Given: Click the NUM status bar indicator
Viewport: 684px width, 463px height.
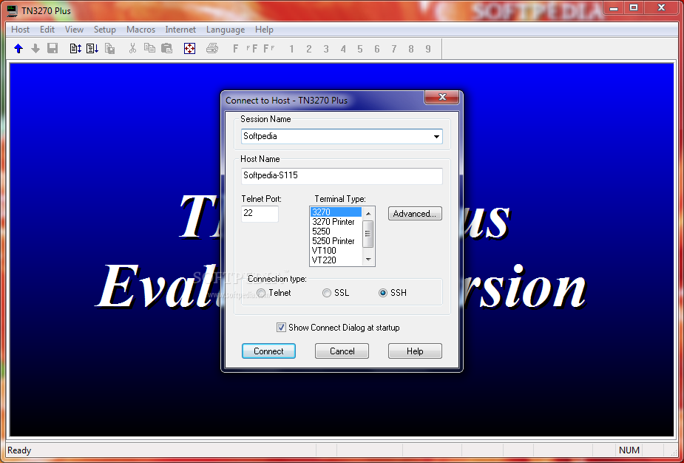Looking at the screenshot, I should pyautogui.click(x=629, y=450).
